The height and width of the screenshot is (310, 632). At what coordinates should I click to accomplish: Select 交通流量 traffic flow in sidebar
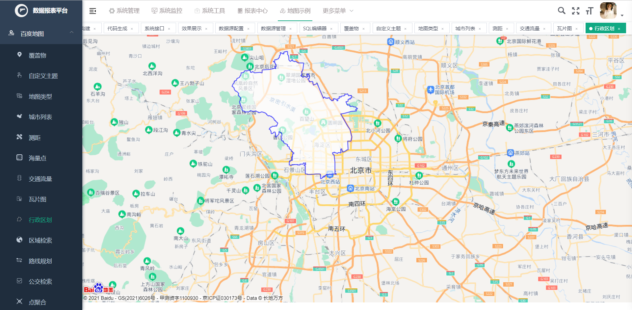pyautogui.click(x=40, y=178)
